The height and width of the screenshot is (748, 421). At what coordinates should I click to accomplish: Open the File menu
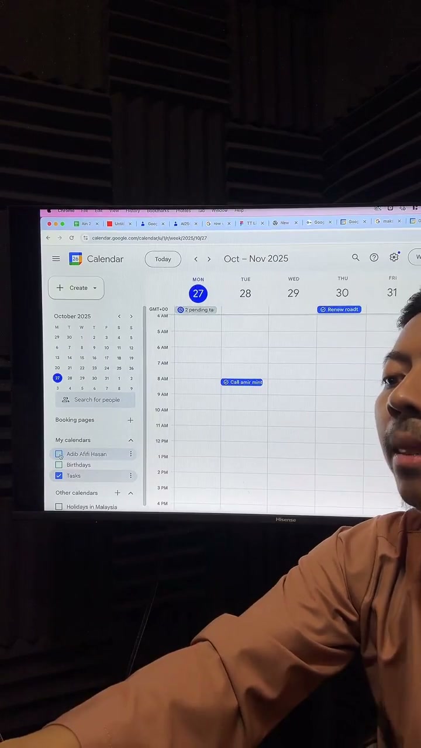[x=85, y=210]
